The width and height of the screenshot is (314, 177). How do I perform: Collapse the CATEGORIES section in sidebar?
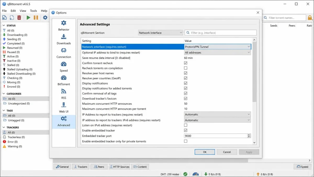click(4, 94)
